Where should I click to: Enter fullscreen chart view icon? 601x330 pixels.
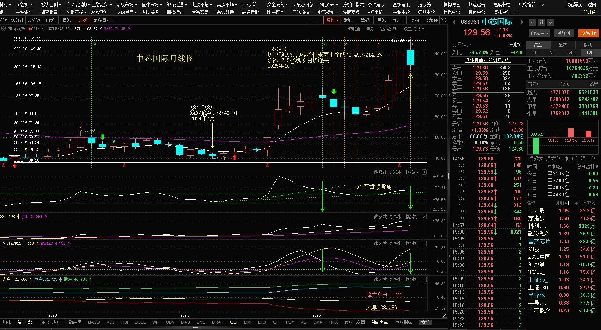(x=443, y=20)
